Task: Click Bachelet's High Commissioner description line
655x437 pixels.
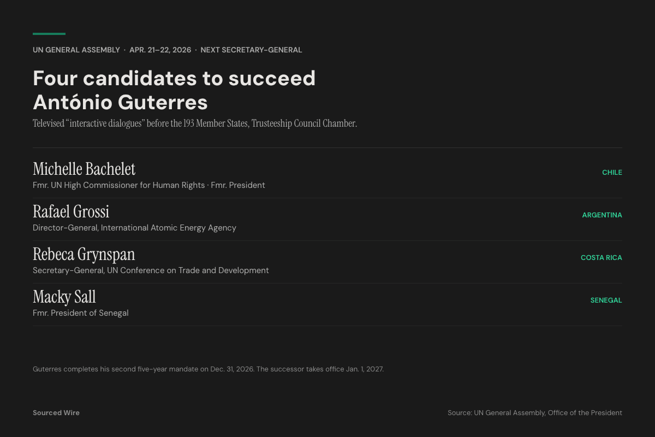Action: (x=148, y=185)
